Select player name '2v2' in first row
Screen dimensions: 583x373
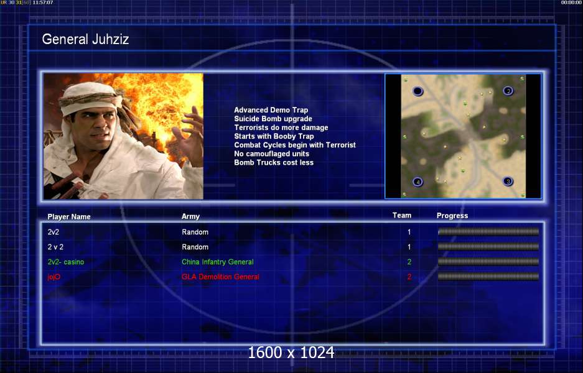point(53,232)
